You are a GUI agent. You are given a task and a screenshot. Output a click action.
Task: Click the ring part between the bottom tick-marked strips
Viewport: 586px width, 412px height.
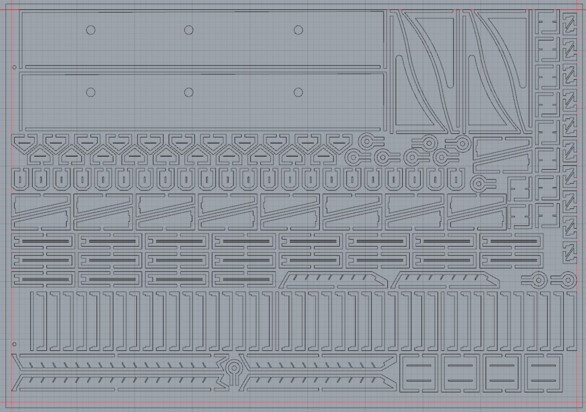tap(234, 367)
